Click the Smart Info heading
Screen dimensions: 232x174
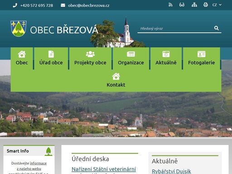pos(18,151)
